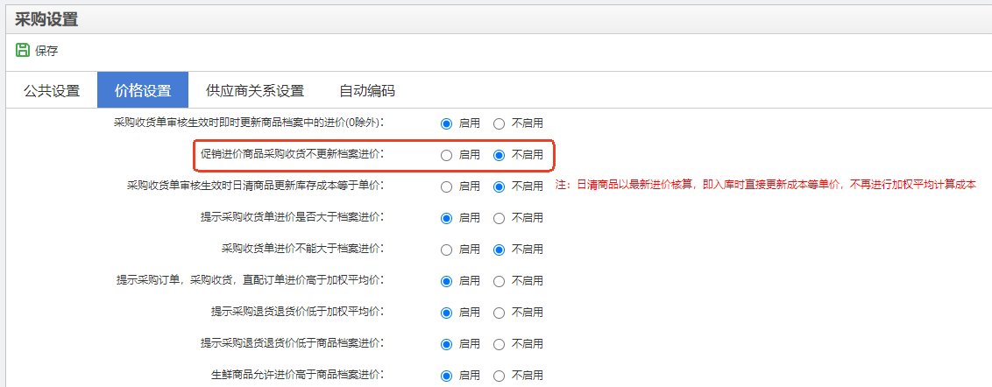Select 不启用 for 促销进价商品采购收货不更新档案进价

coord(500,155)
